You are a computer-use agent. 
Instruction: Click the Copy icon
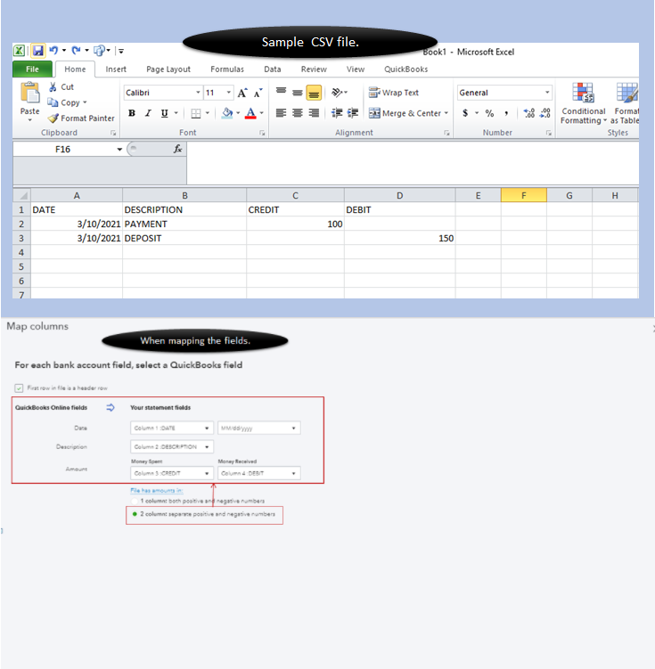(53, 102)
